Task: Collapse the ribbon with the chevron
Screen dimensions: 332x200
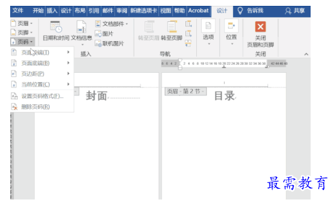Action: (306, 54)
